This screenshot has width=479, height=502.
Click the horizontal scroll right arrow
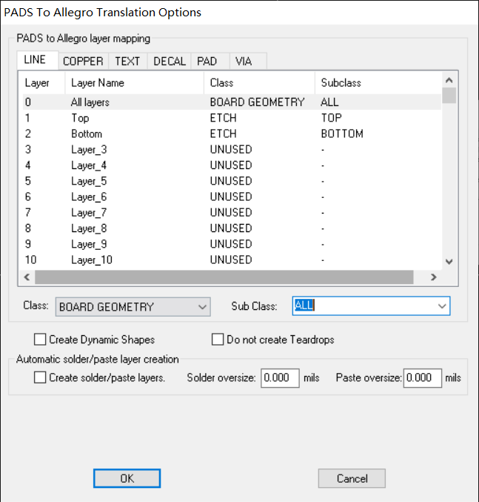(433, 277)
